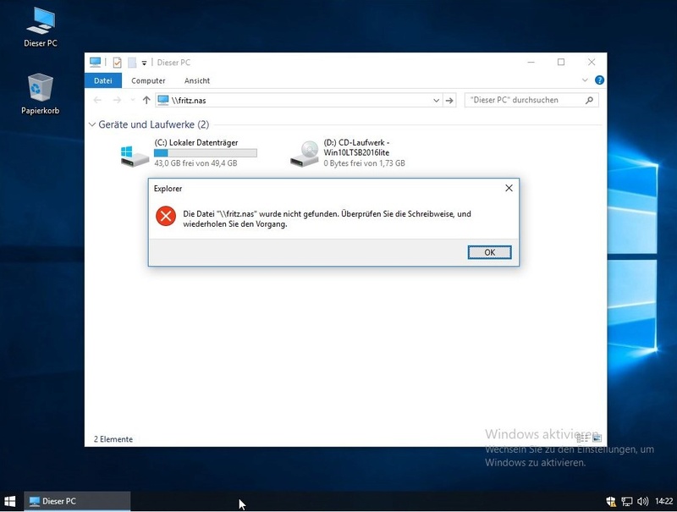Select the (C:) Lokaler Datenträger label
This screenshot has height=512, width=677.
pyautogui.click(x=196, y=142)
